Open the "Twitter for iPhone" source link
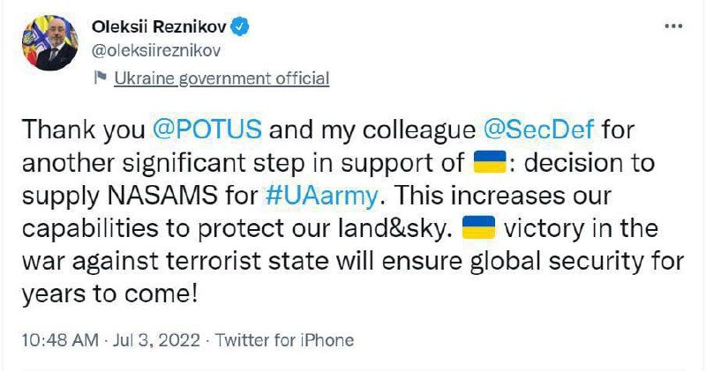This screenshot has width=706, height=371. click(284, 340)
